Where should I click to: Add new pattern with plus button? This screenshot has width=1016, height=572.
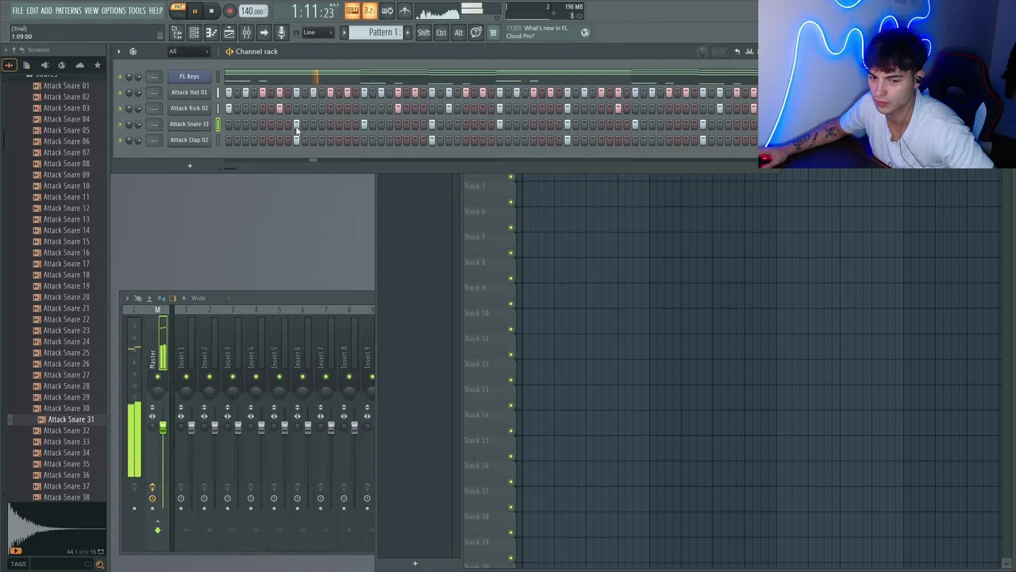409,33
